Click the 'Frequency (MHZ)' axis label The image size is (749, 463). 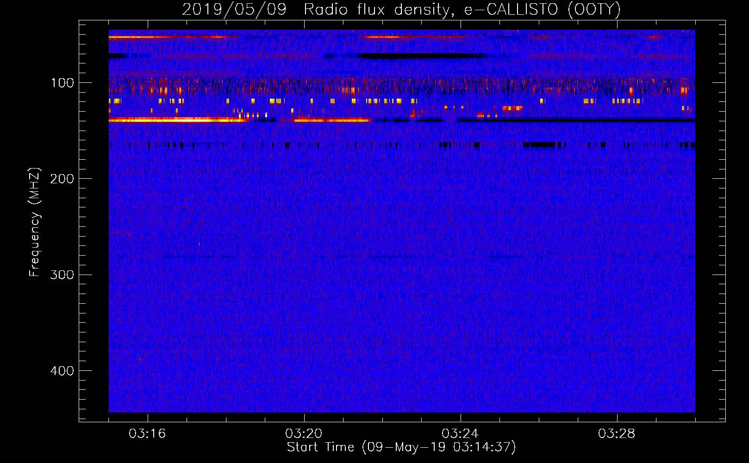click(35, 222)
